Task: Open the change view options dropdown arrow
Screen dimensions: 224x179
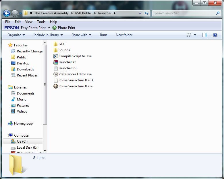Action: 195,35
